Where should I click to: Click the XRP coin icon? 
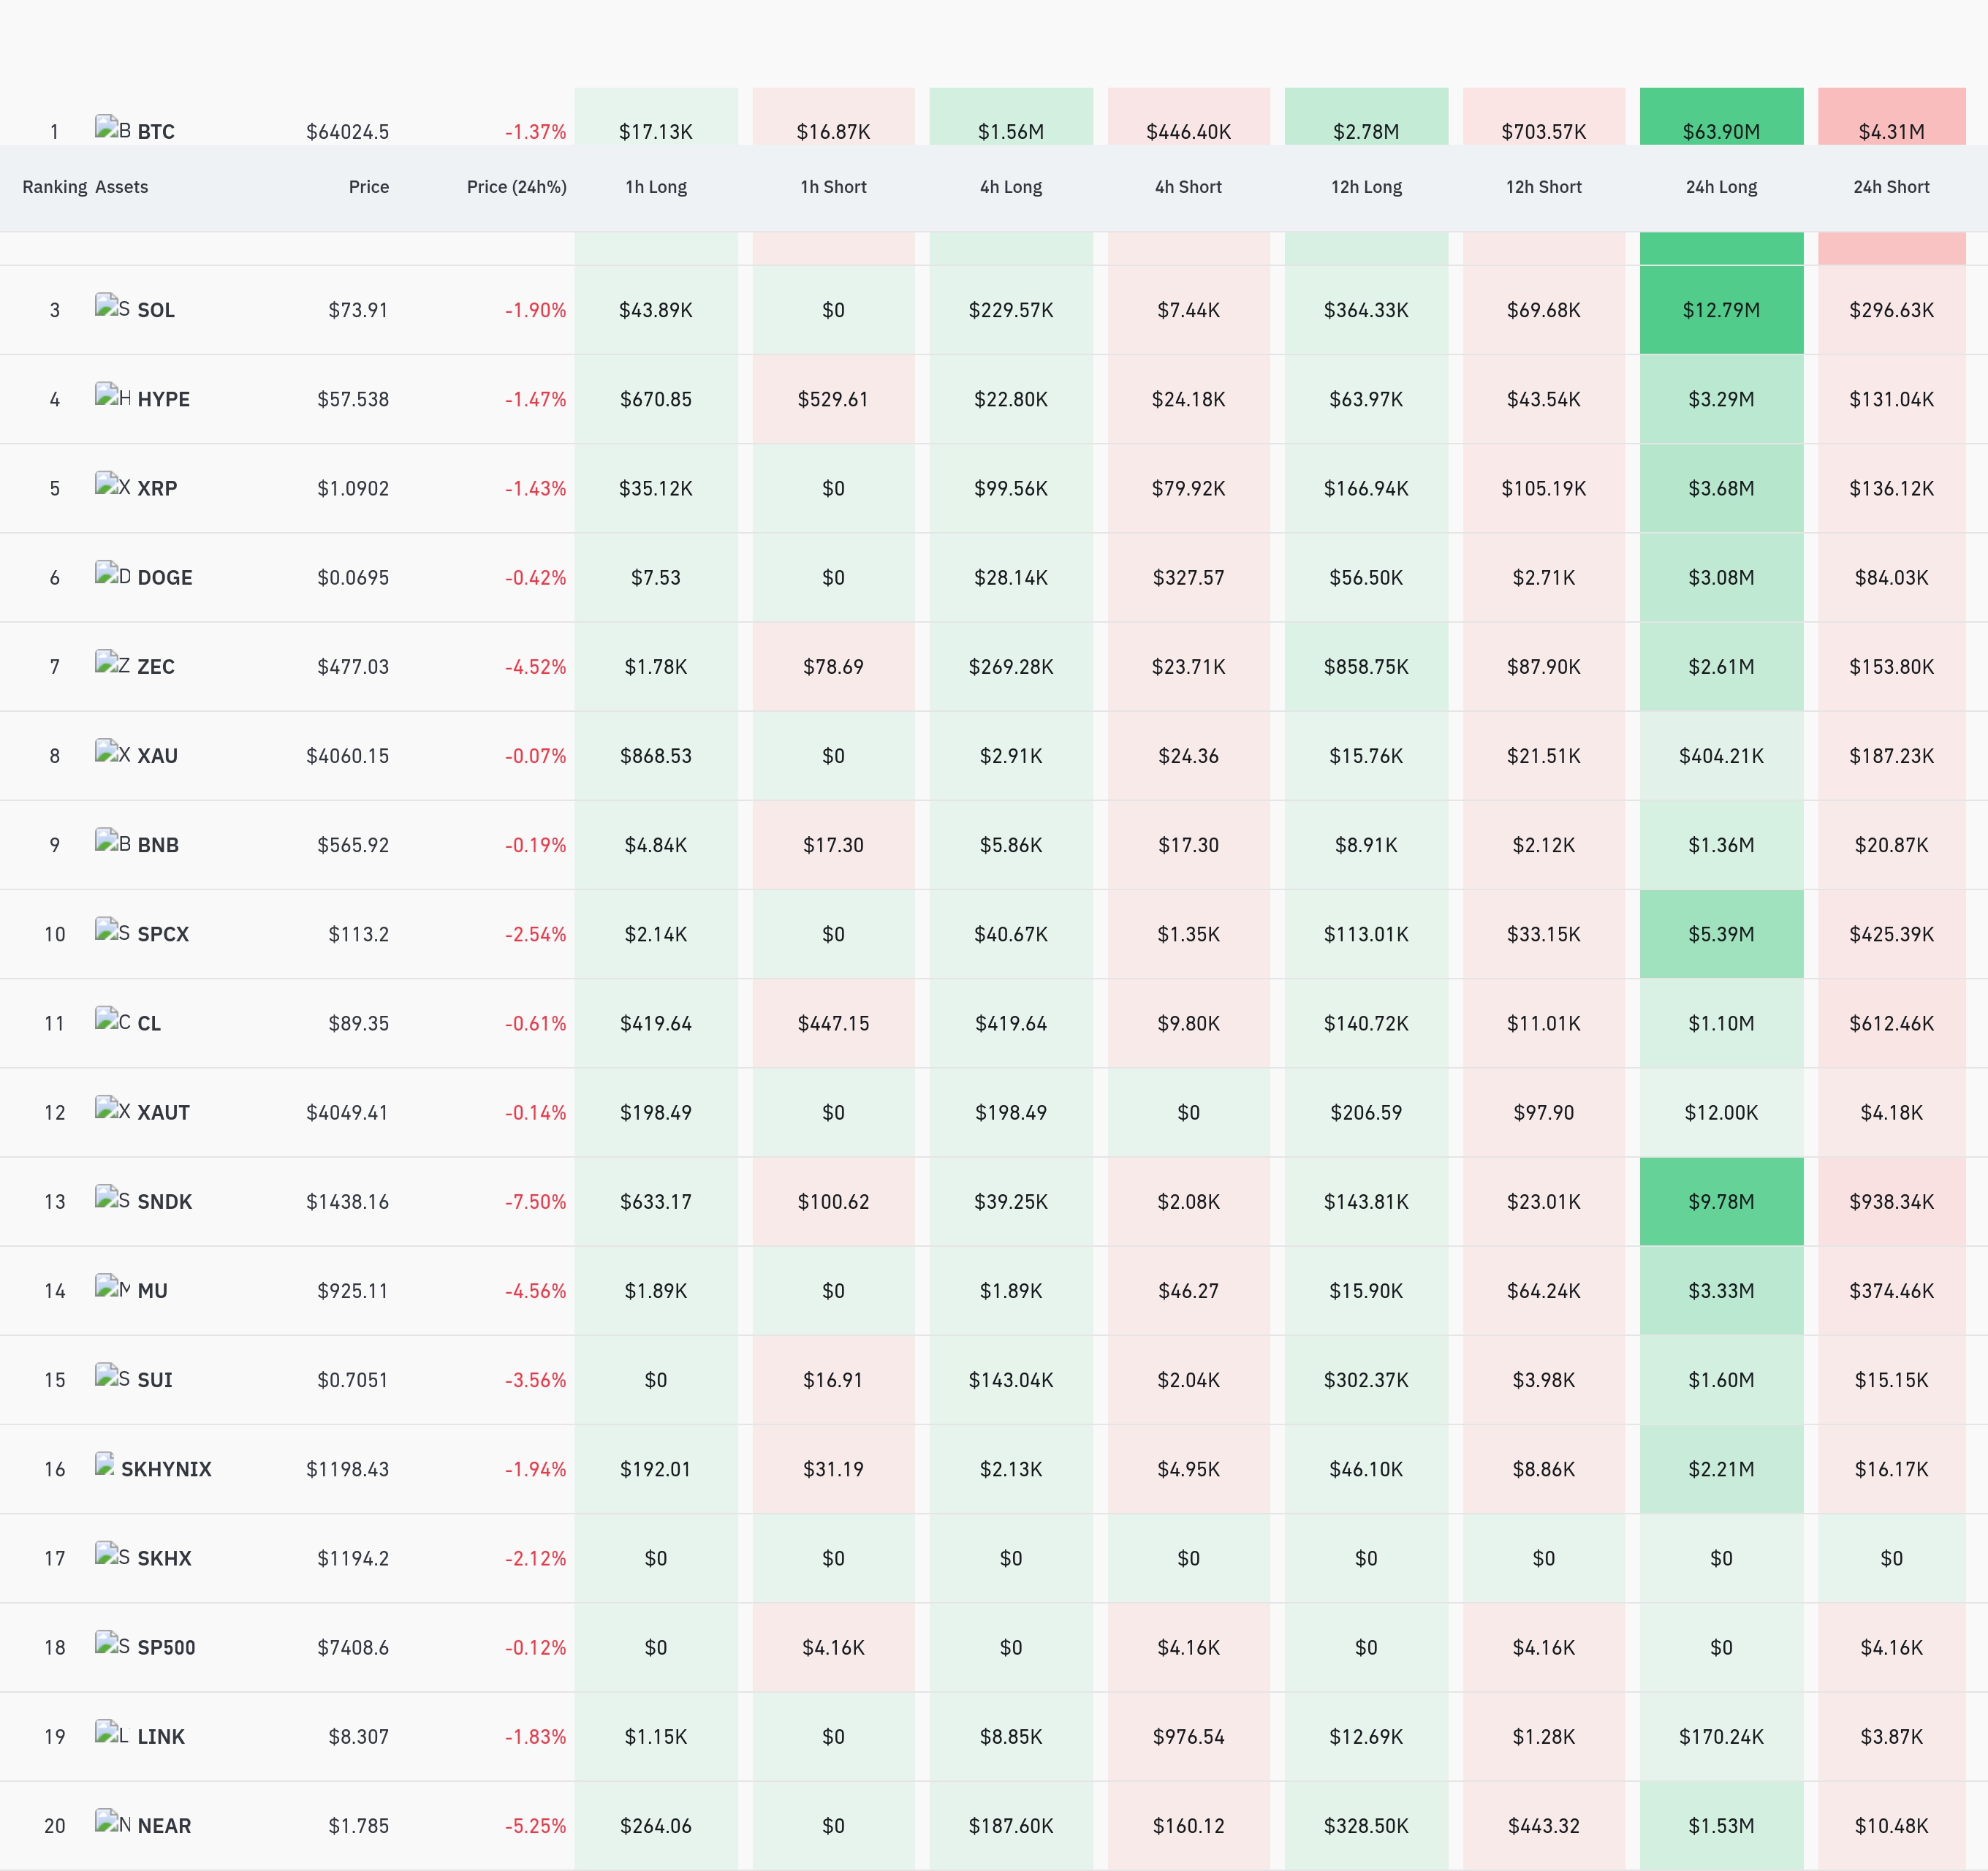tap(112, 484)
